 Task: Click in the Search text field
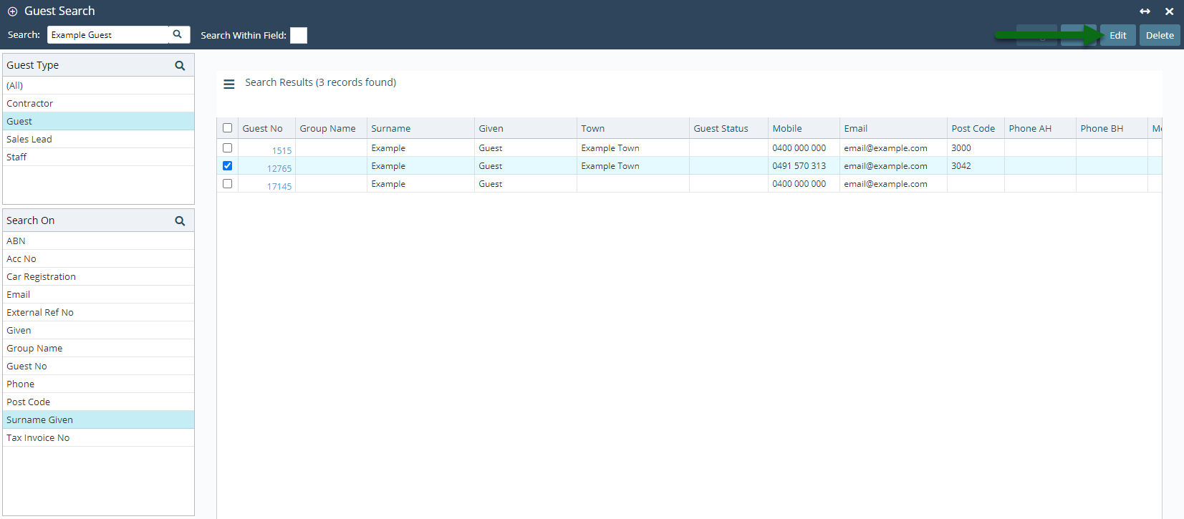[108, 34]
